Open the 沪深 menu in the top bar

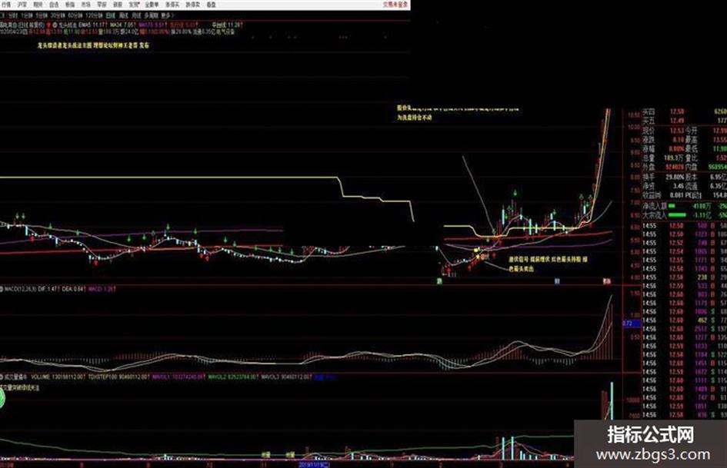[x=22, y=5]
